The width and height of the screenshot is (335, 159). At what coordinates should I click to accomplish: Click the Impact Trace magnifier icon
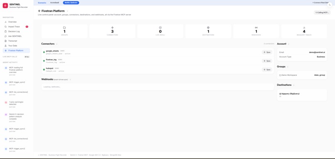click(5, 26)
